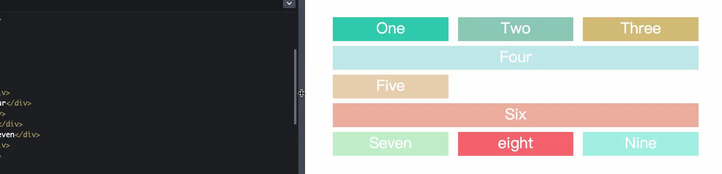Click the panel divider resize handle
The height and width of the screenshot is (174, 722).
tap(302, 93)
